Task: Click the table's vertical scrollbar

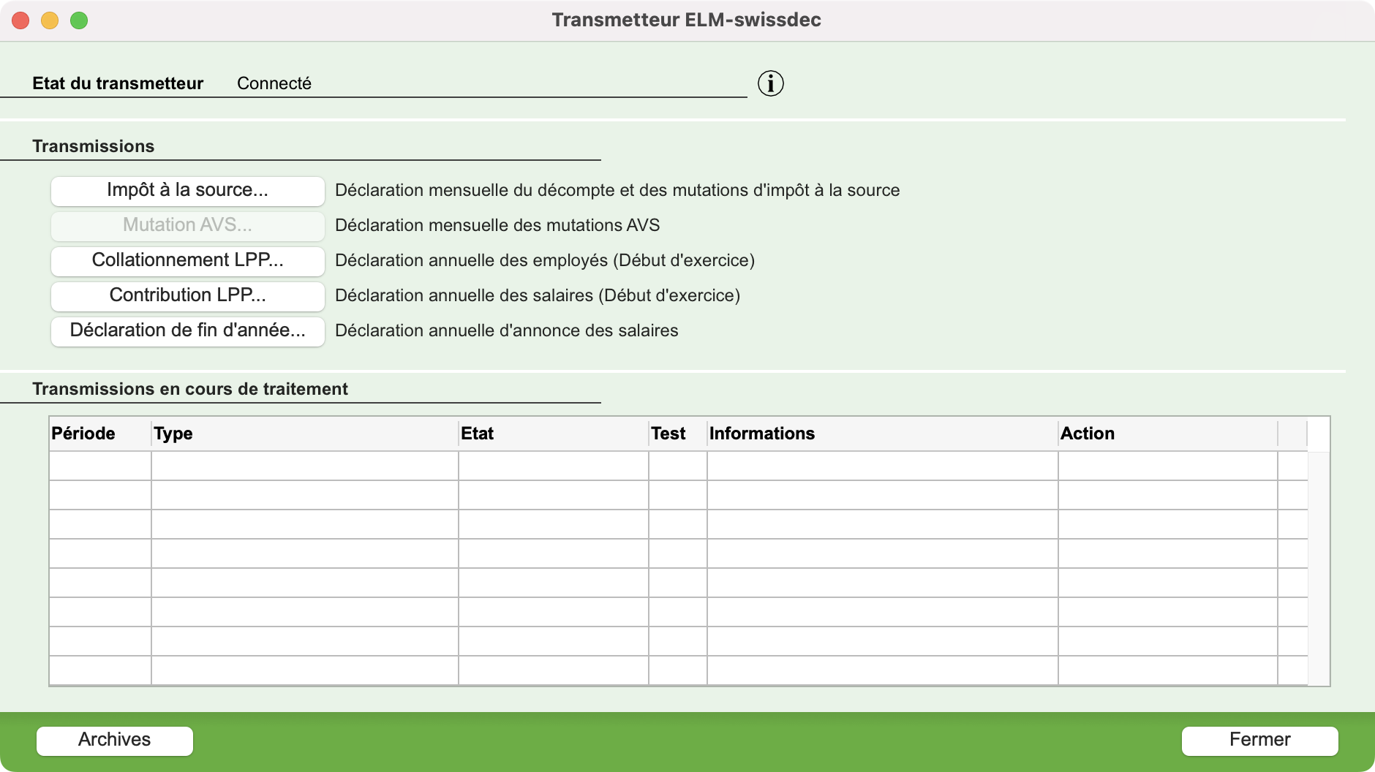Action: pos(1319,568)
